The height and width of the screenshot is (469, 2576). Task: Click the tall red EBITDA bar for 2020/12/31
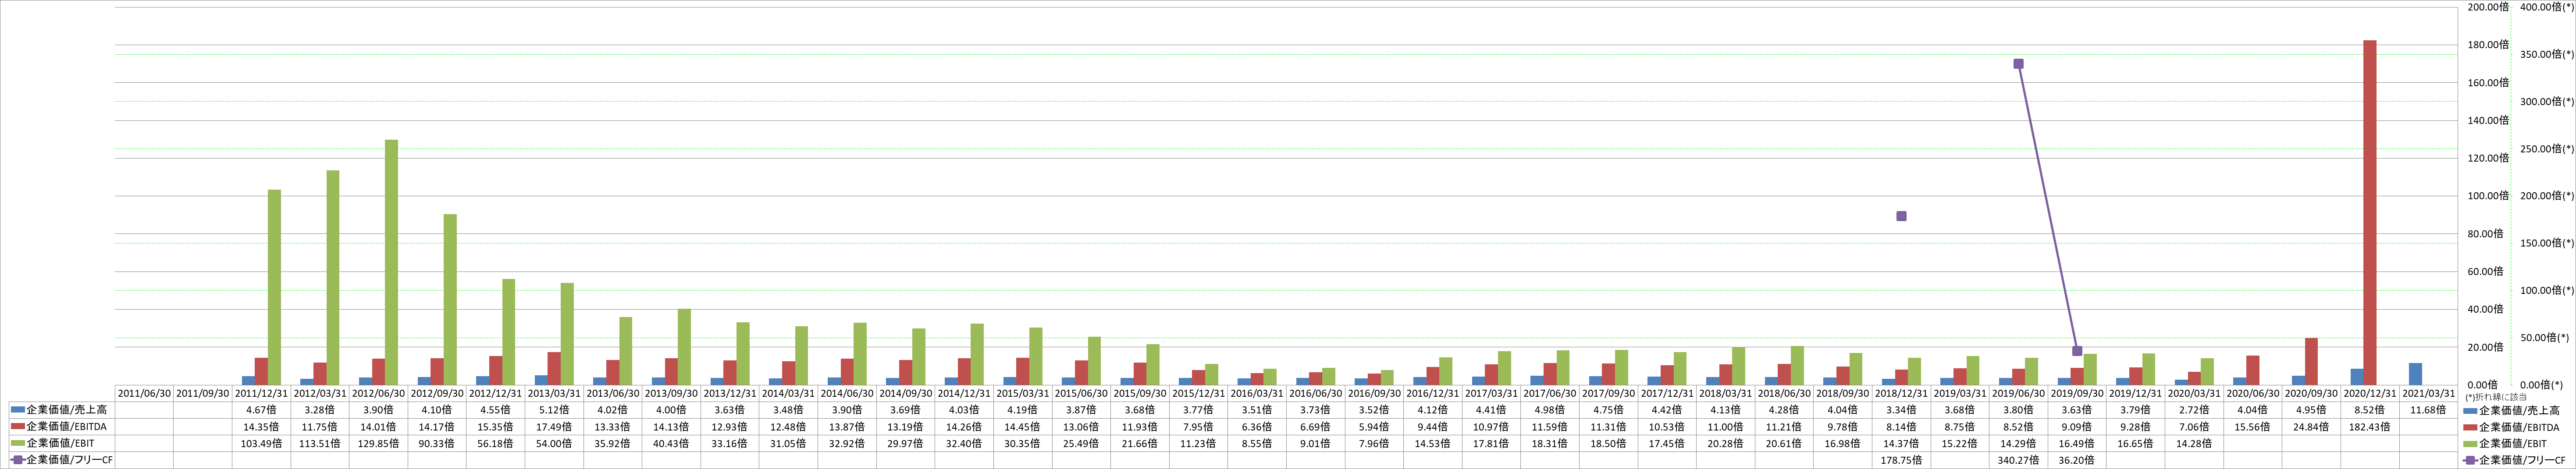click(x=2370, y=212)
